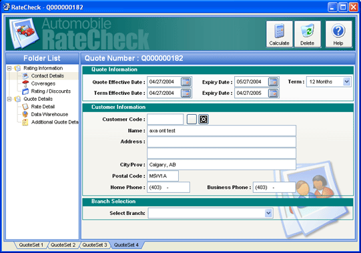Click the Rating Information folder icon
This screenshot has width=361, height=253.
pyautogui.click(x=18, y=68)
